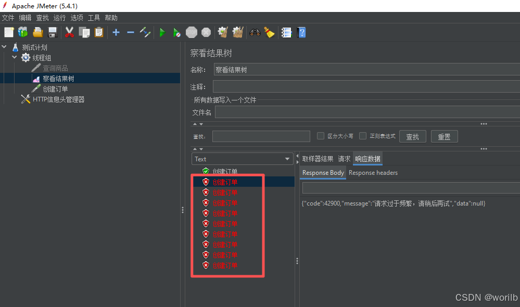Click the New test plan icon
Viewport: 520px width, 307px height.
tap(9, 32)
